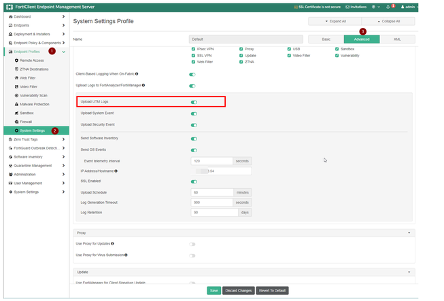Enable Use Proxy for Updates
The width and height of the screenshot is (444, 301).
tap(192, 245)
